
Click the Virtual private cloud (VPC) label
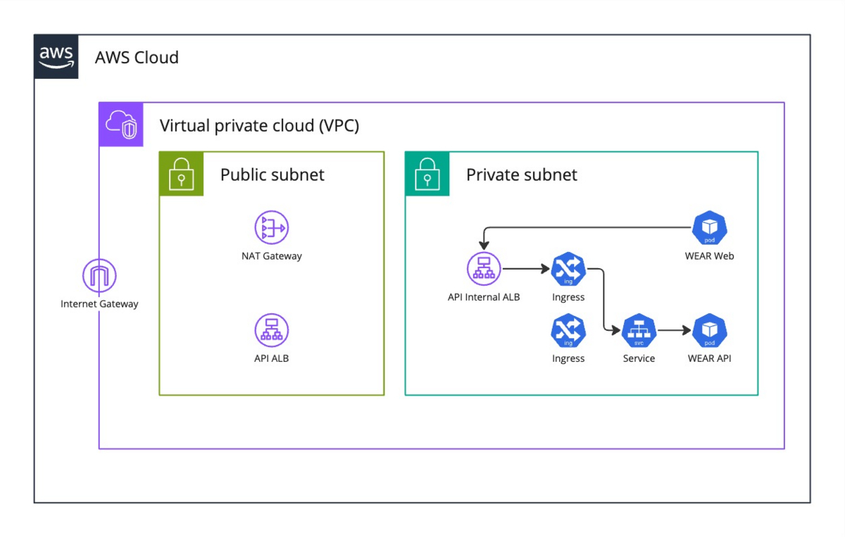point(260,126)
